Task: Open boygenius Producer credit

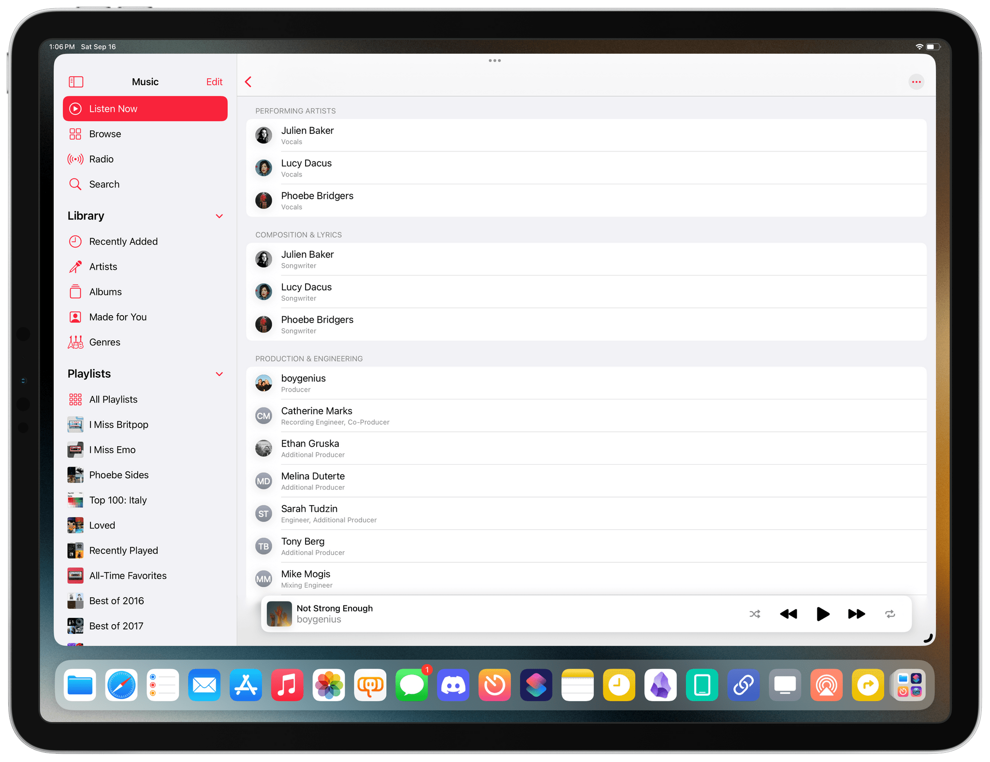Action: tap(586, 383)
